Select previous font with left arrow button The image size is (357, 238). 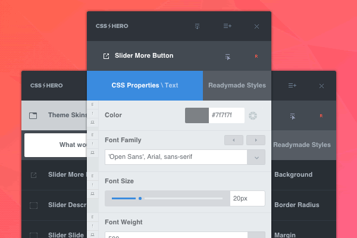234,140
